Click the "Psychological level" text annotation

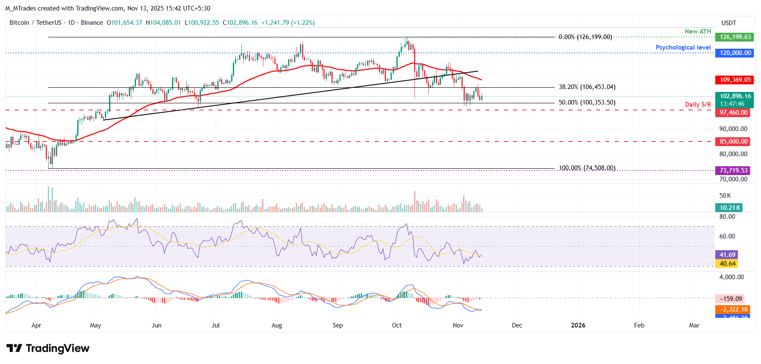683,47
